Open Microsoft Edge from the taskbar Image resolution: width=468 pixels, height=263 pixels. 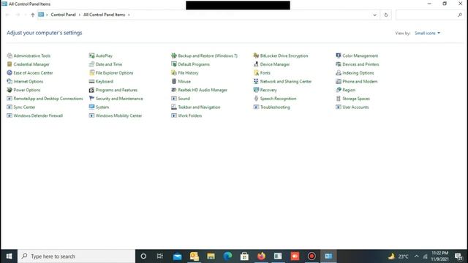point(227,256)
